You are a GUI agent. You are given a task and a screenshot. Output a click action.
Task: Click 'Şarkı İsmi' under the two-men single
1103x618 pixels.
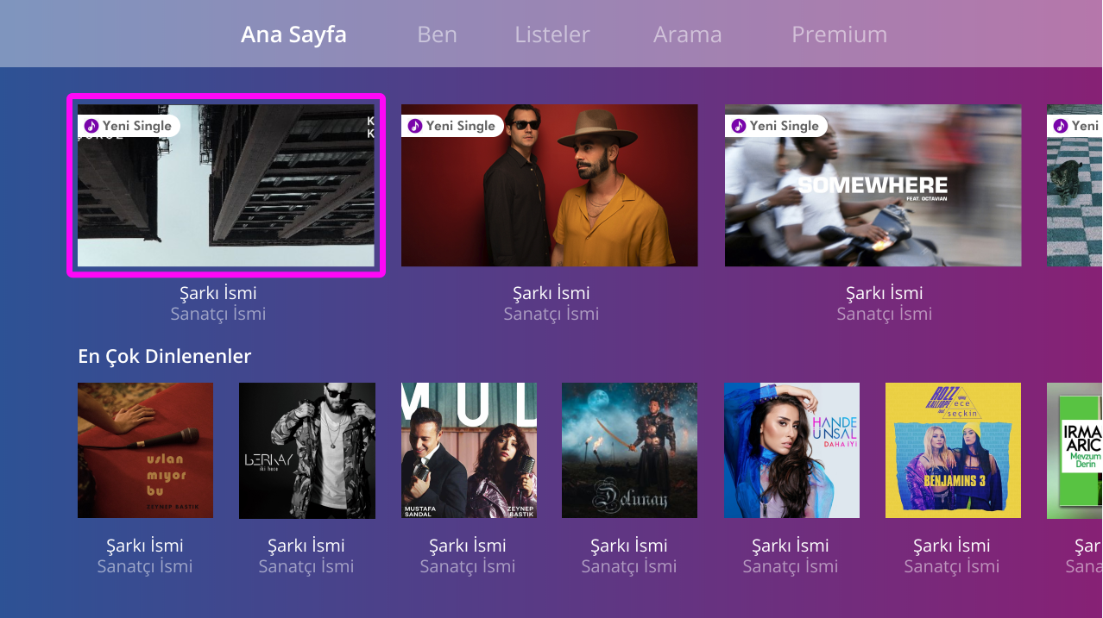551,293
